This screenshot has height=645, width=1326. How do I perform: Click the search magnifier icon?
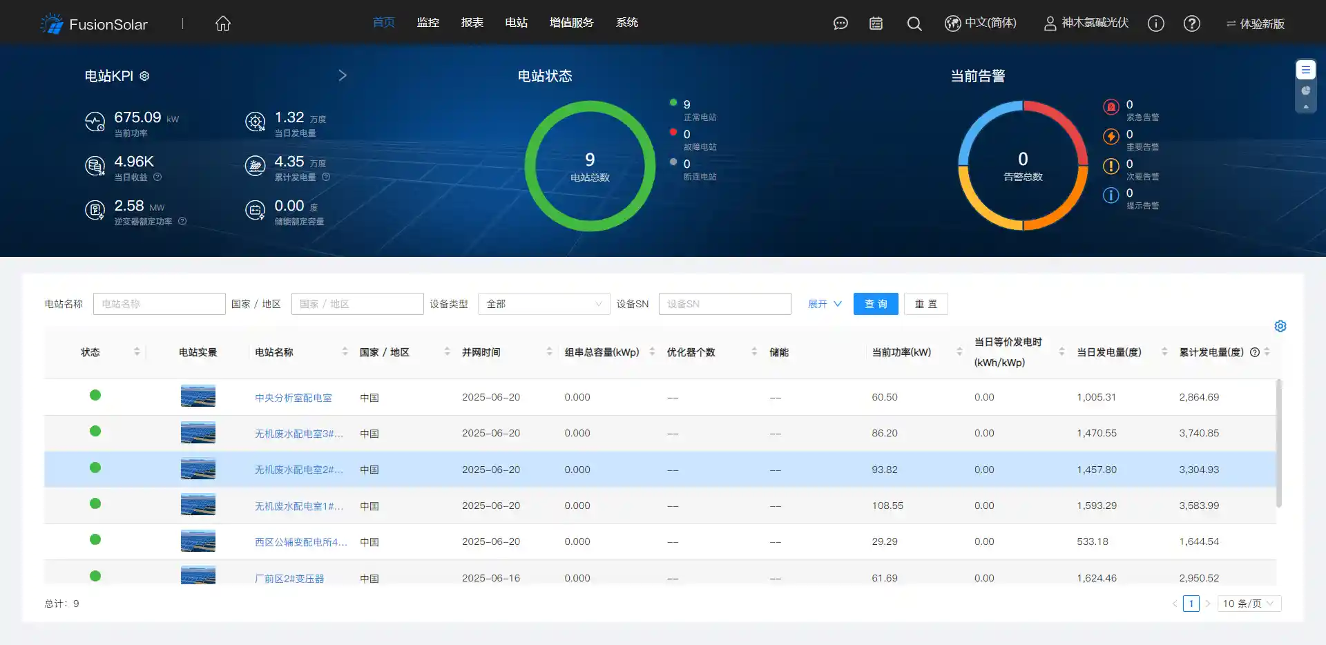point(914,23)
